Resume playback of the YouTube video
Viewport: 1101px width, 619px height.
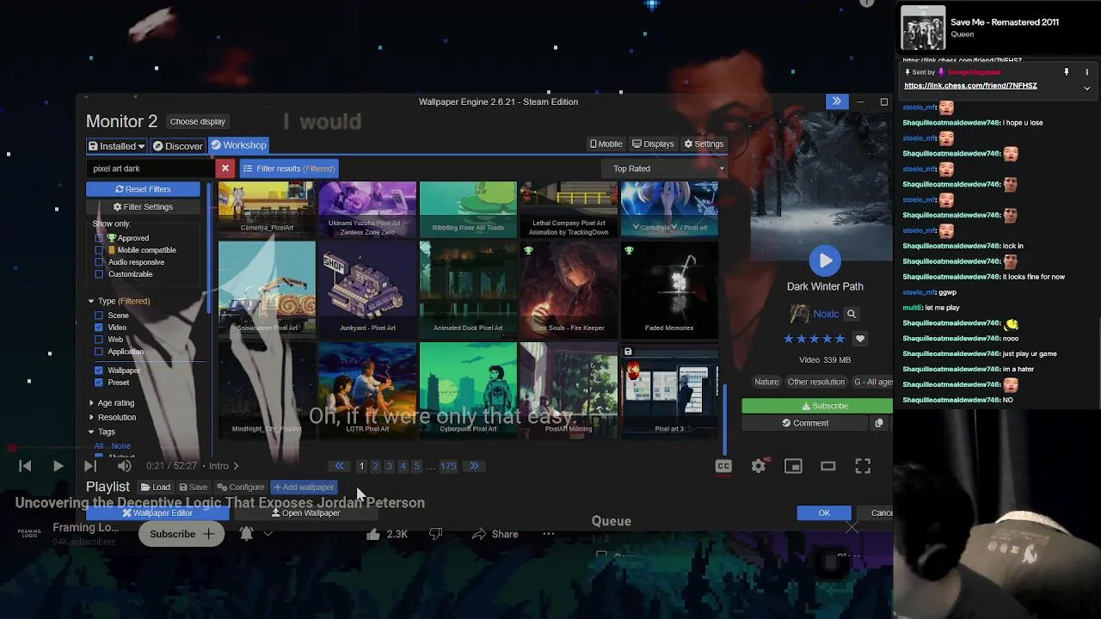[58, 466]
